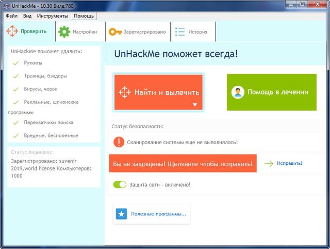Click the UnHackMe title bar app icon
The image size is (330, 249).
[6, 5]
